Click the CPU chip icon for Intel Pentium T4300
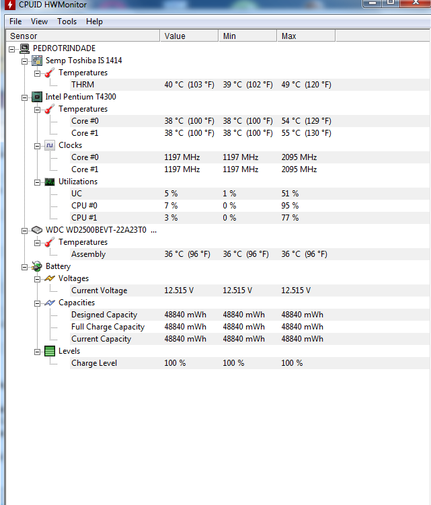This screenshot has width=431, height=505. pos(37,97)
